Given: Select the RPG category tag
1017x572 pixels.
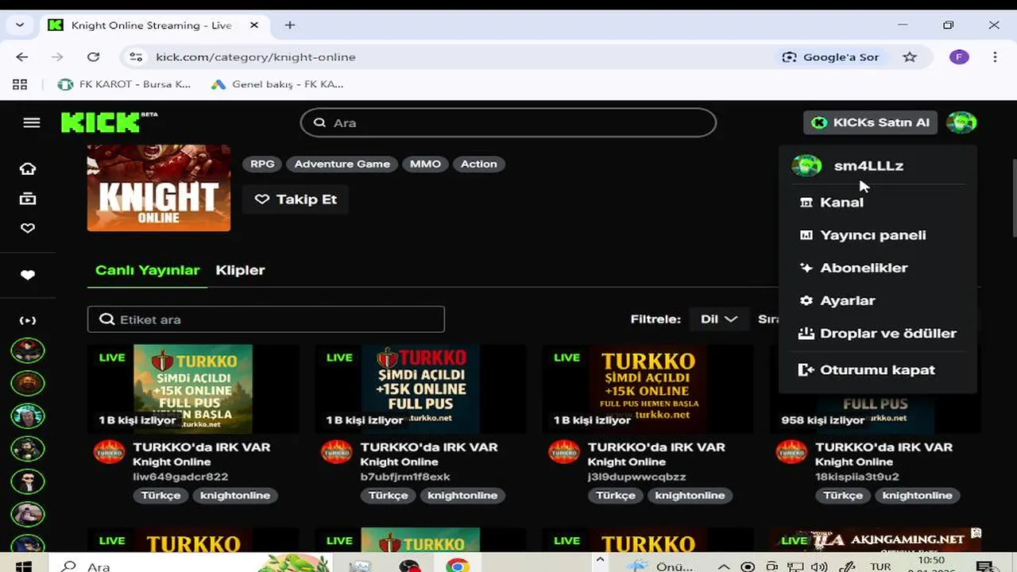Looking at the screenshot, I should point(262,164).
